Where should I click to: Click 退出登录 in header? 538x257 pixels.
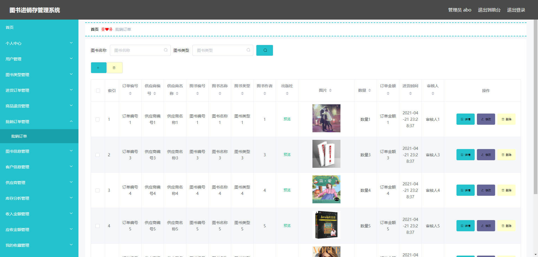coord(516,10)
